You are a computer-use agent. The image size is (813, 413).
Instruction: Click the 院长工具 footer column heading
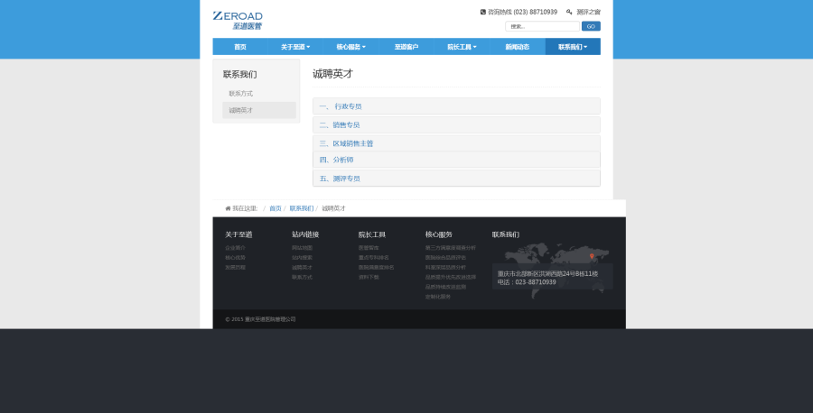[372, 235]
